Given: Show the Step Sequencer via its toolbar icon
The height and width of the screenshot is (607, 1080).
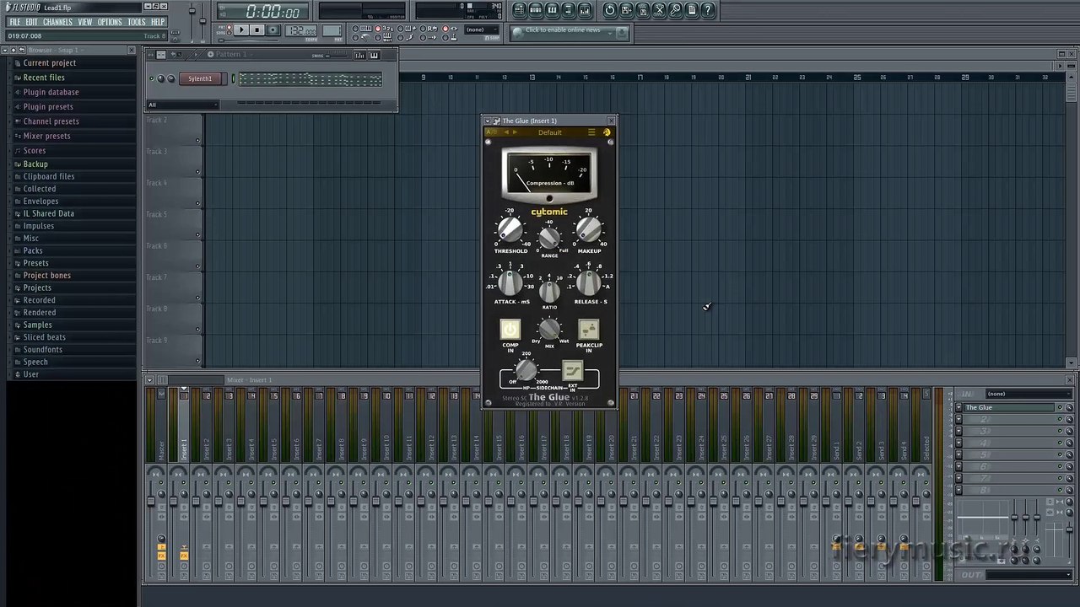Looking at the screenshot, I should click(x=535, y=10).
